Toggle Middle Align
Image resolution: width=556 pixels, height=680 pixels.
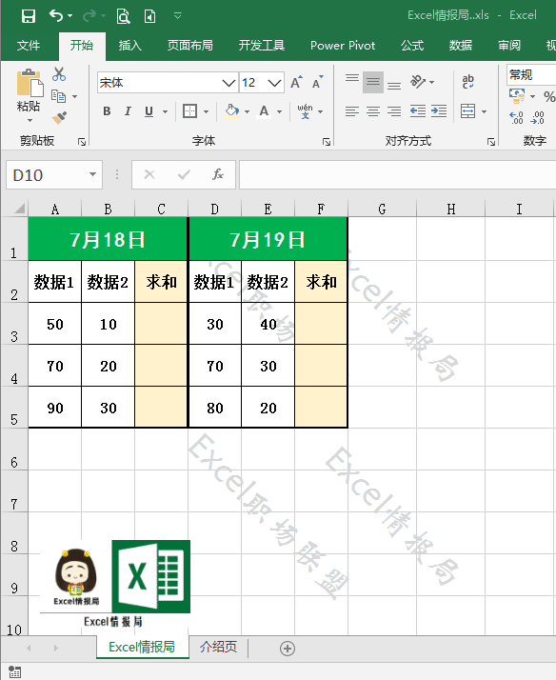coord(372,82)
